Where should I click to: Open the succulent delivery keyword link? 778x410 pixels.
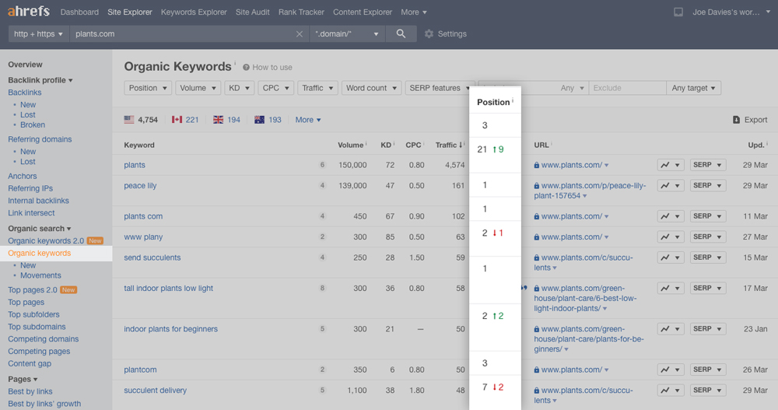click(x=156, y=390)
